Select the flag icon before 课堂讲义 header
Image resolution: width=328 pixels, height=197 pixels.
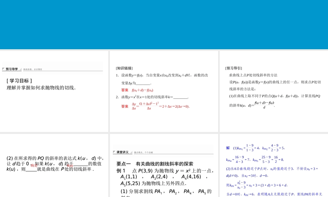[x=113, y=152]
